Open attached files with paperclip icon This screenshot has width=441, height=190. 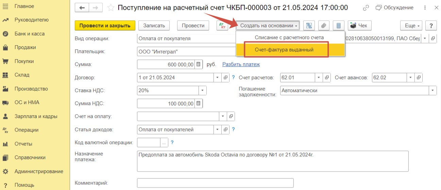click(324, 25)
